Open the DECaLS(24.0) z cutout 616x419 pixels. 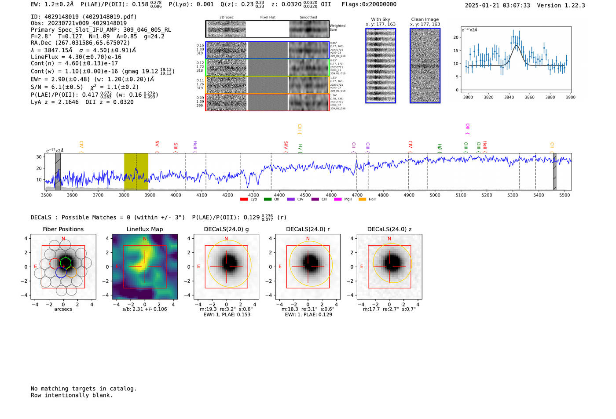(389, 267)
